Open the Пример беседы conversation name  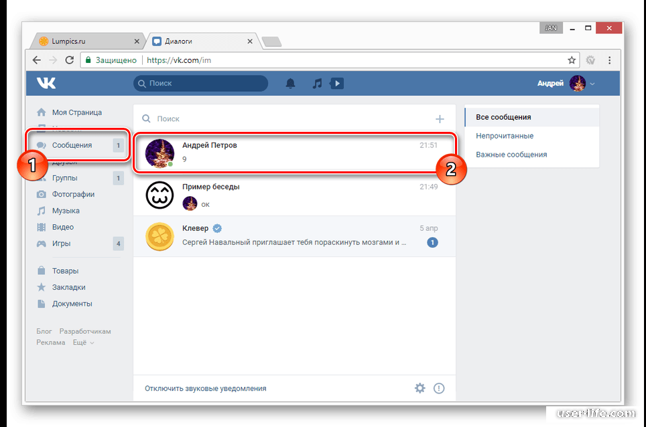[x=211, y=187]
